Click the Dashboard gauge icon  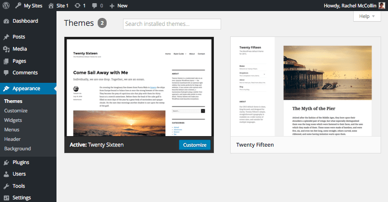6,21
